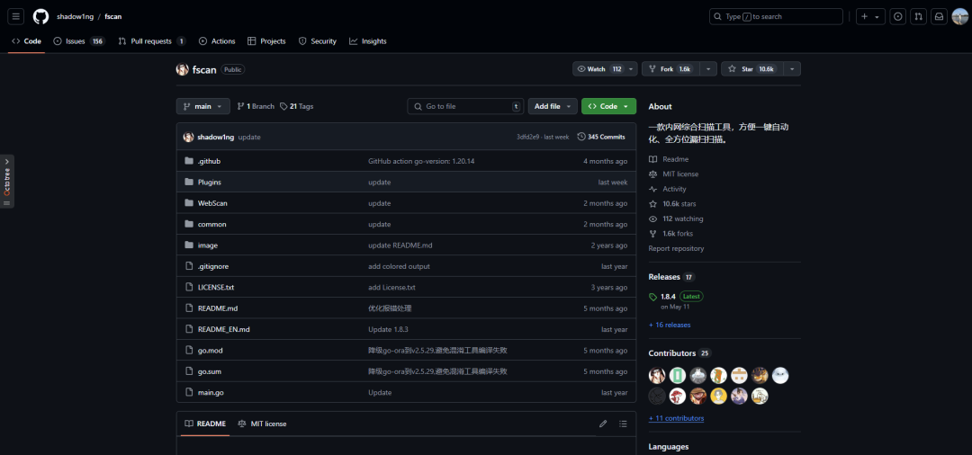Open the LICENSE.txt file
Screen dimensions: 972x455
(216, 287)
